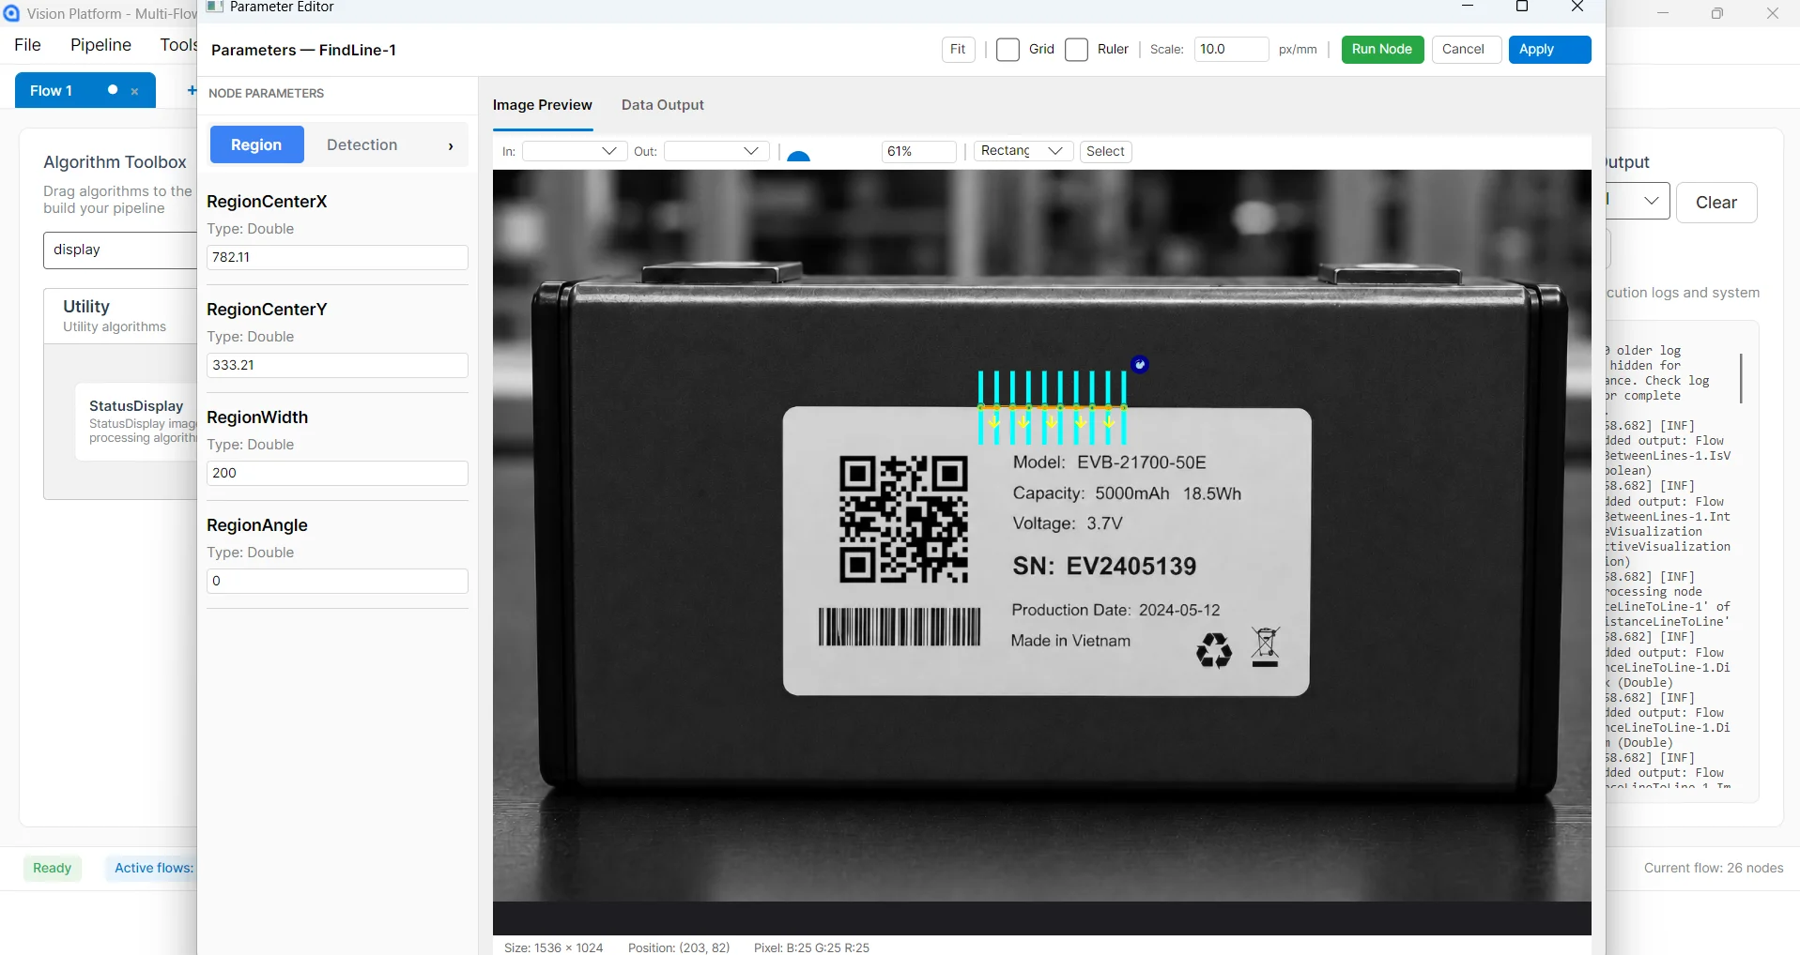
Task: Click the 61% zoom percentage field
Action: click(x=918, y=151)
